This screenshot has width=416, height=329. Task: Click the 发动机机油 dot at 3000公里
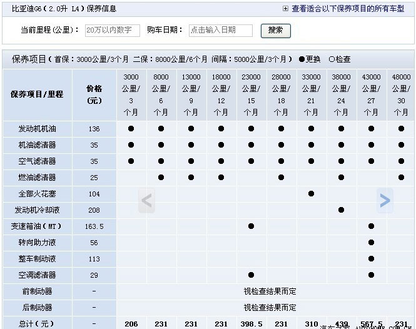click(x=131, y=129)
